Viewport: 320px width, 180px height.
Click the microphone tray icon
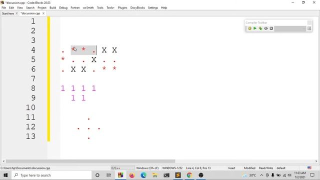click(x=272, y=175)
